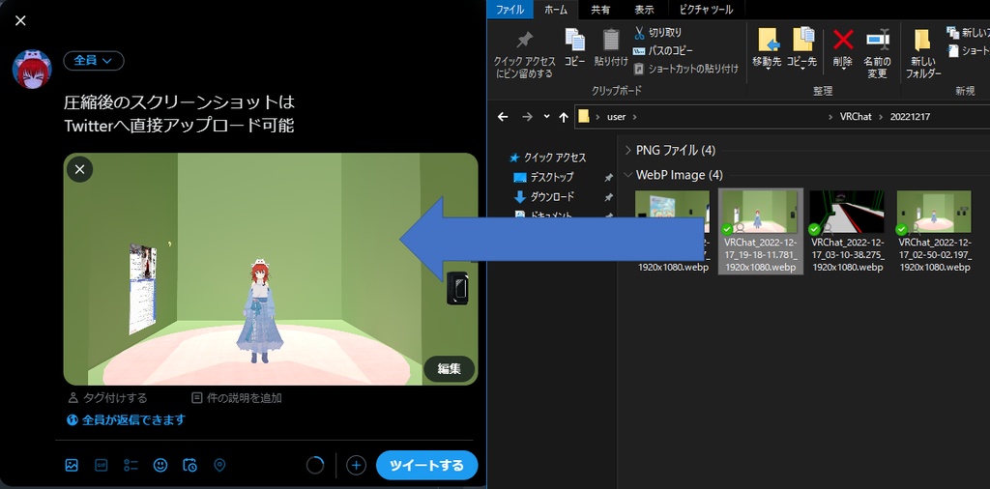The width and height of the screenshot is (990, 489).
Task: Click ショートカットの貼り付け in the ribbon
Action: (x=685, y=69)
